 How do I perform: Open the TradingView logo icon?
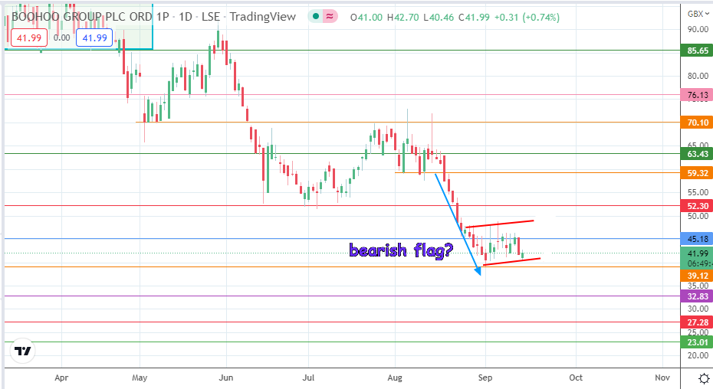tap(23, 351)
